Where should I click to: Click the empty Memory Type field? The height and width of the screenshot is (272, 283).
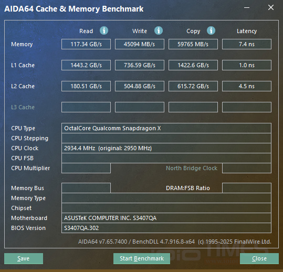[x=166, y=198]
